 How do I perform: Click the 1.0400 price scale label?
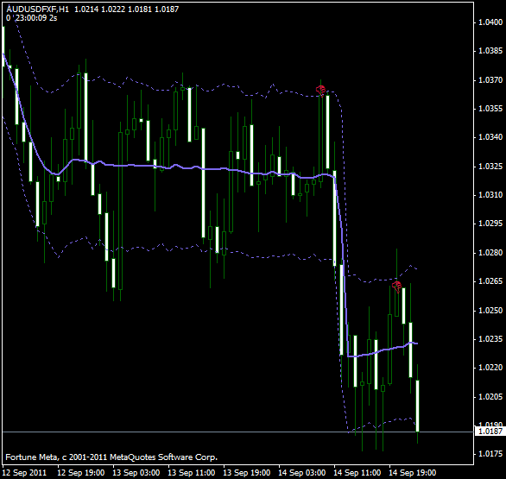pyautogui.click(x=490, y=22)
